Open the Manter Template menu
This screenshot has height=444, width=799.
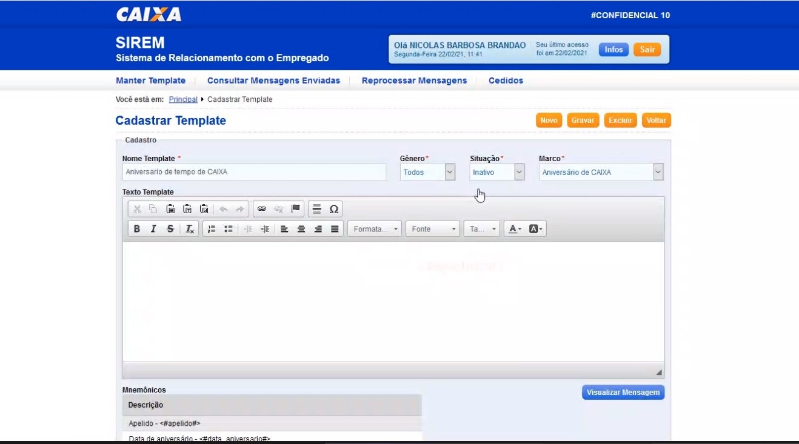coord(150,81)
